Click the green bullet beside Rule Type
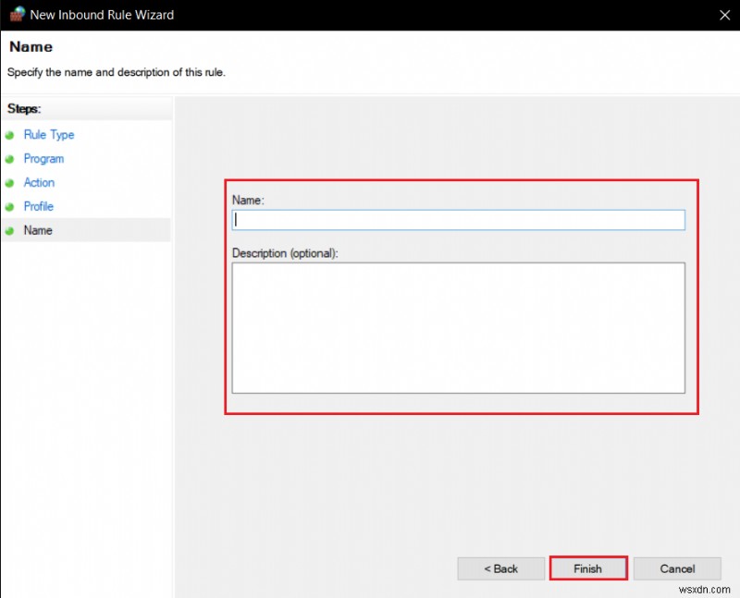Viewport: 740px width, 598px height. pyautogui.click(x=10, y=135)
